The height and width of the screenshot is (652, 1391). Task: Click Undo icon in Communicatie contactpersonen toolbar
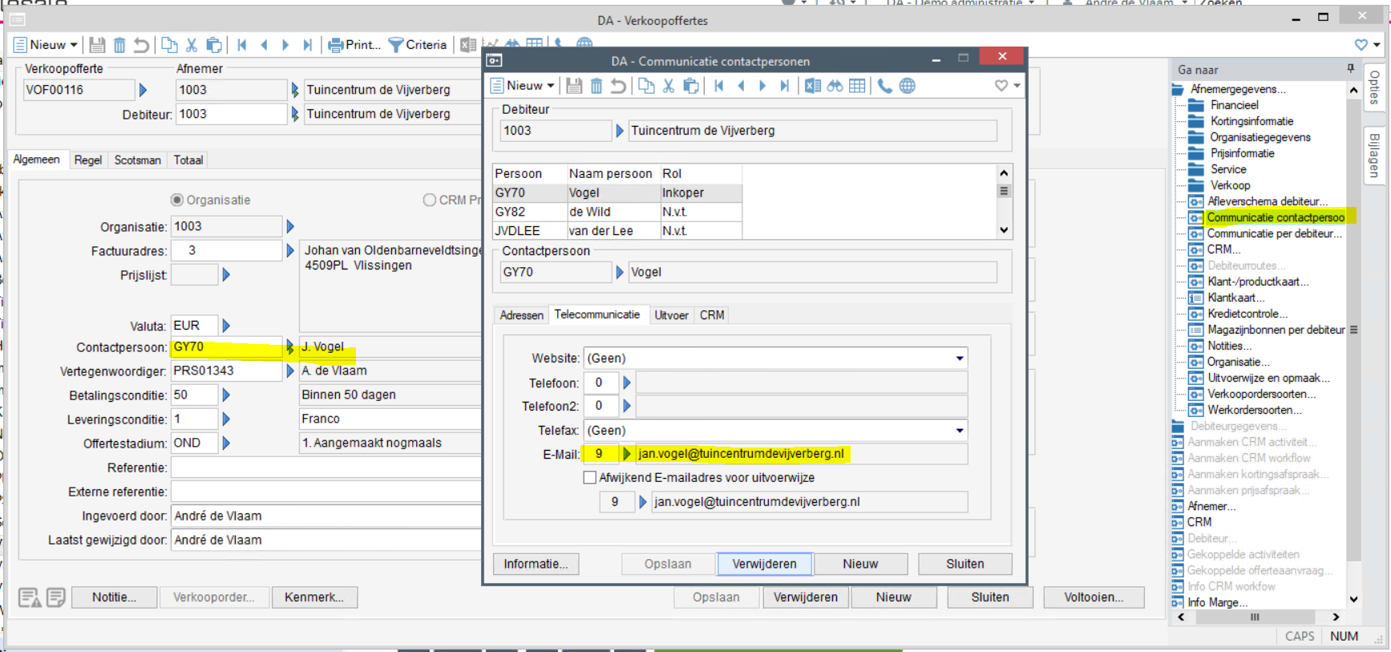617,86
